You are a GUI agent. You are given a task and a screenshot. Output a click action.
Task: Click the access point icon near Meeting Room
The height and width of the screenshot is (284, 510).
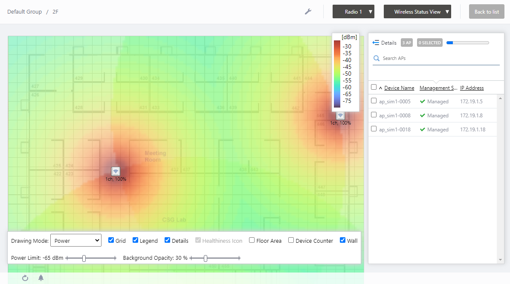(116, 171)
